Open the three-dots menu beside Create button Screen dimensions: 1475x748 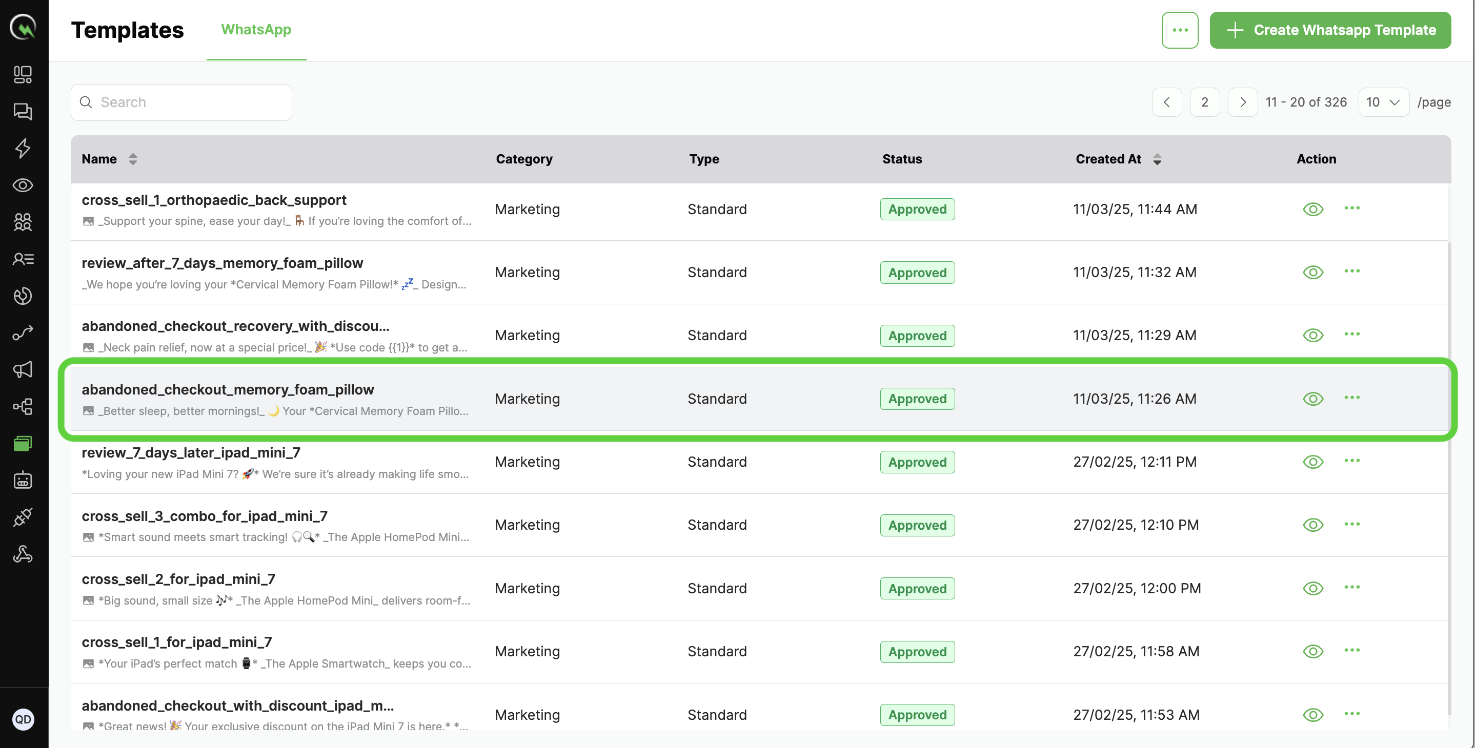(1180, 30)
